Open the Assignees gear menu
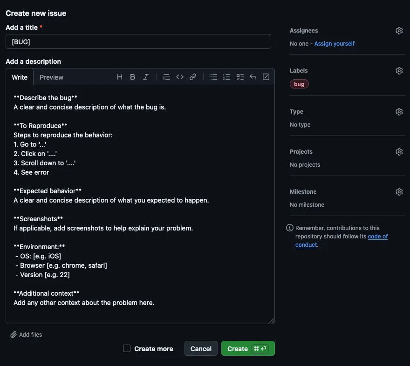The height and width of the screenshot is (366, 410). click(399, 31)
